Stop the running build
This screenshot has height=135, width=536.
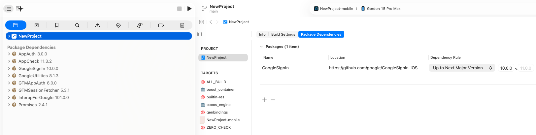click(179, 9)
